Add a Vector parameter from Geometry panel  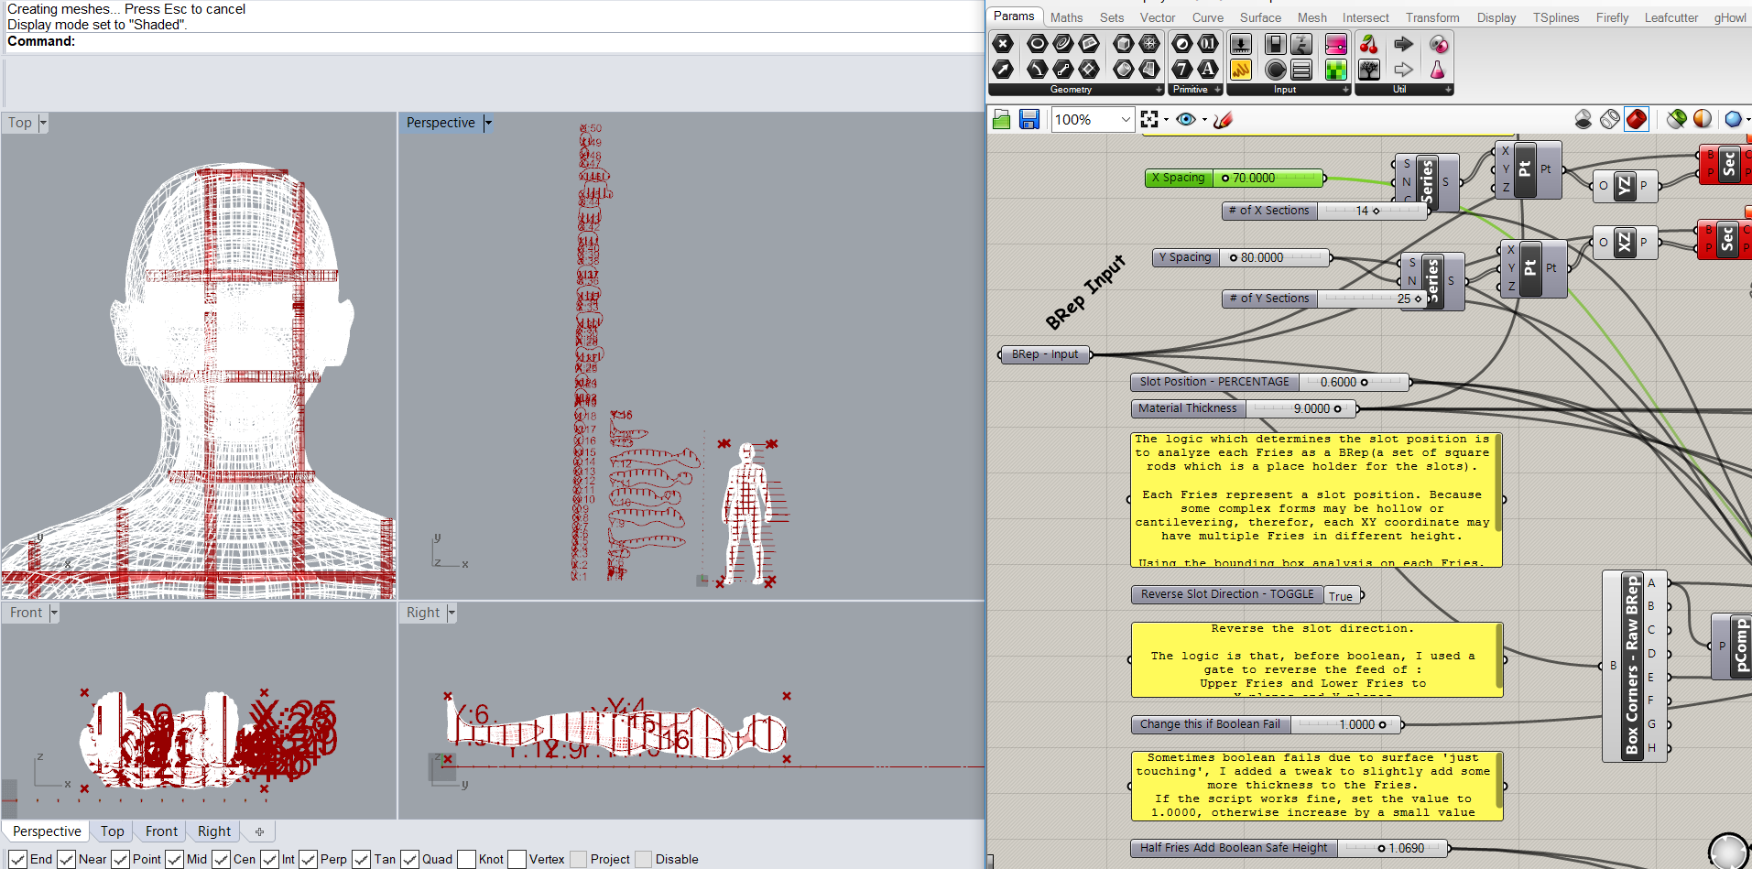(x=1003, y=70)
